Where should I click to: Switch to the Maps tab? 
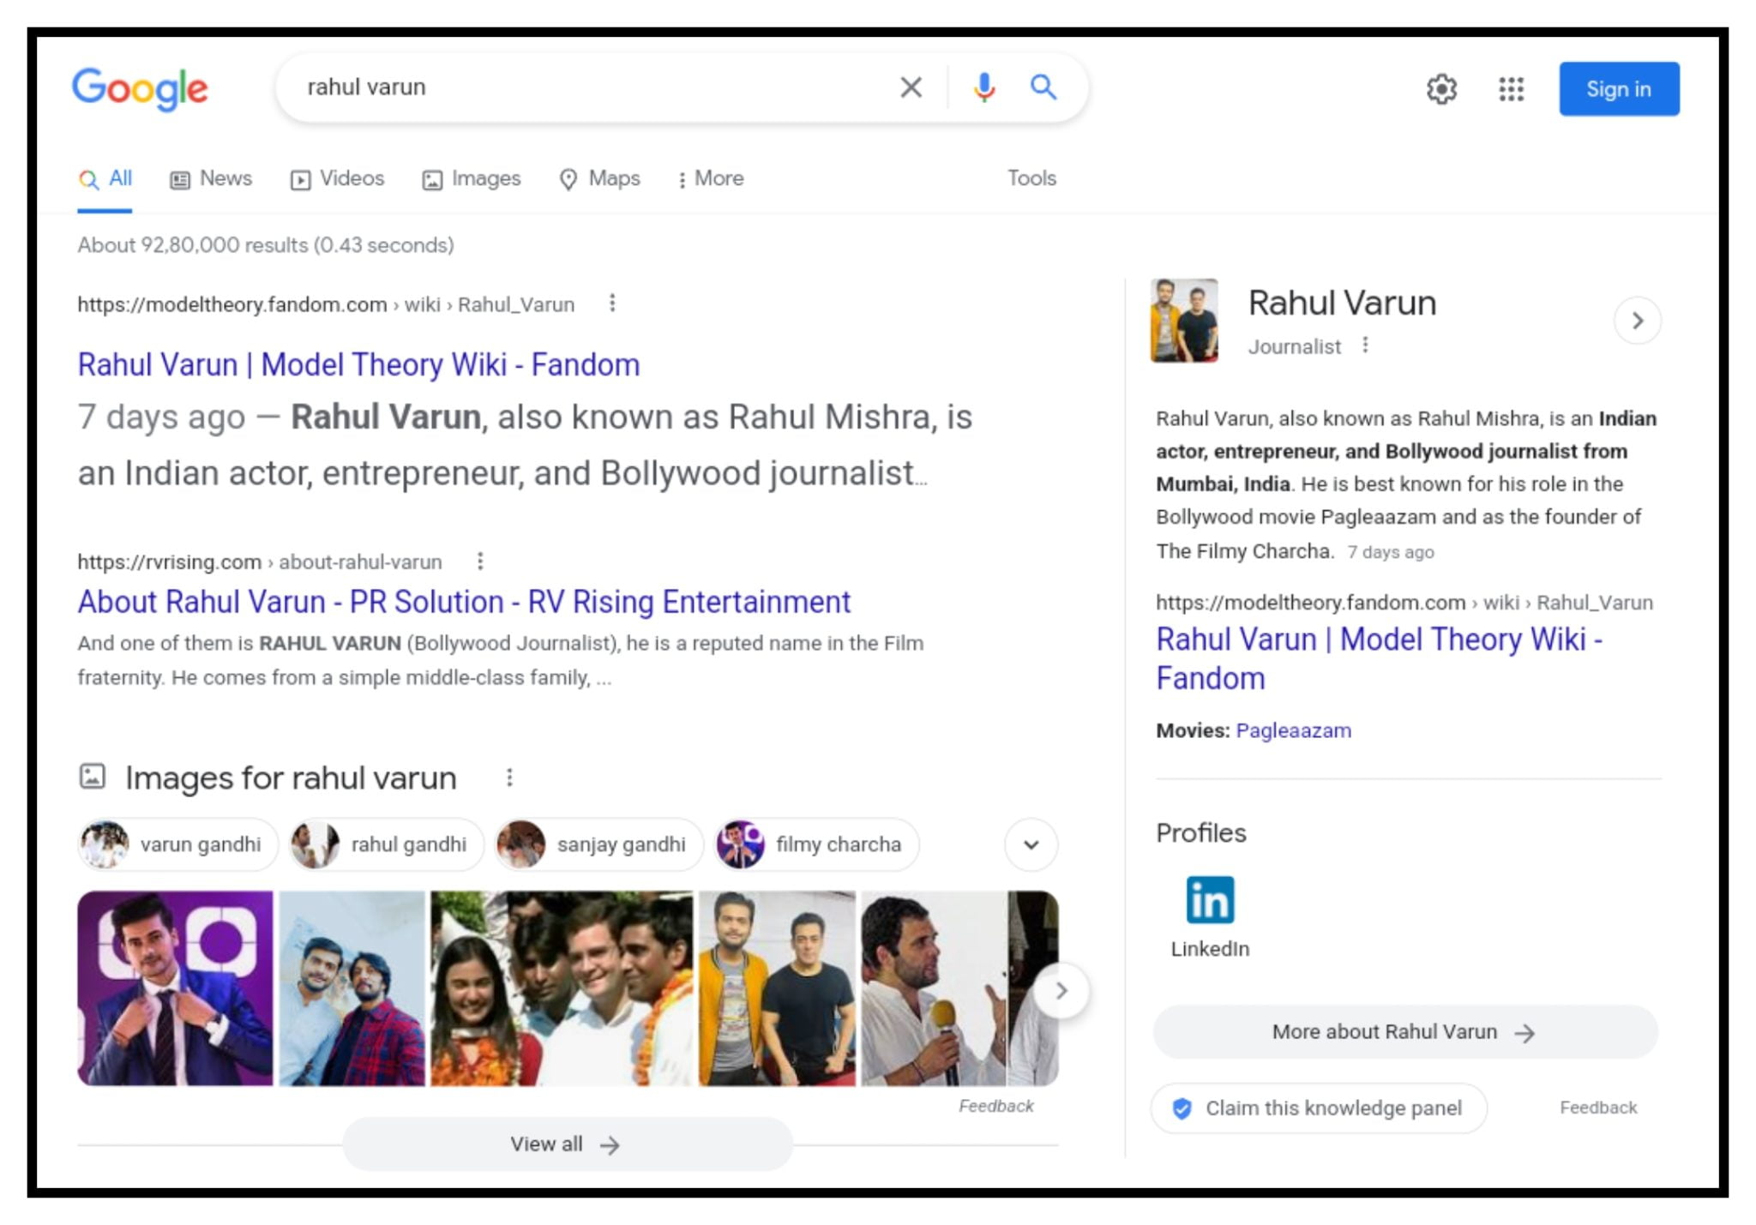(x=599, y=178)
